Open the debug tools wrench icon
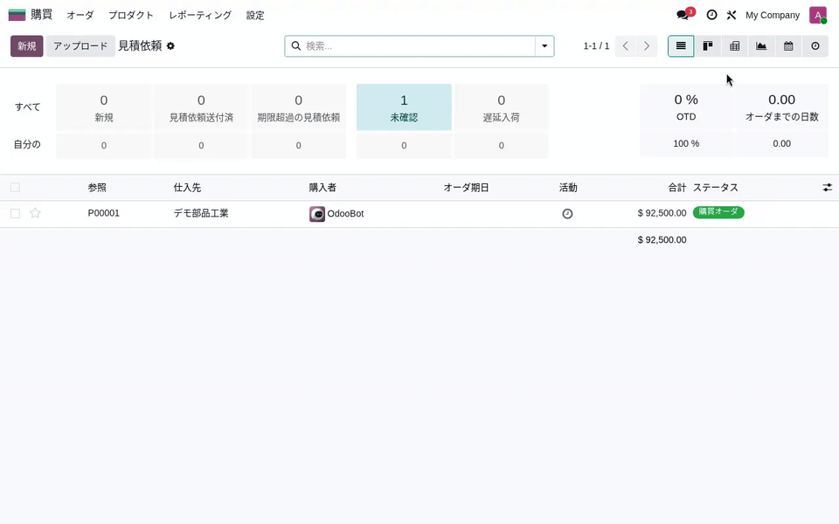This screenshot has width=839, height=524. click(x=732, y=15)
